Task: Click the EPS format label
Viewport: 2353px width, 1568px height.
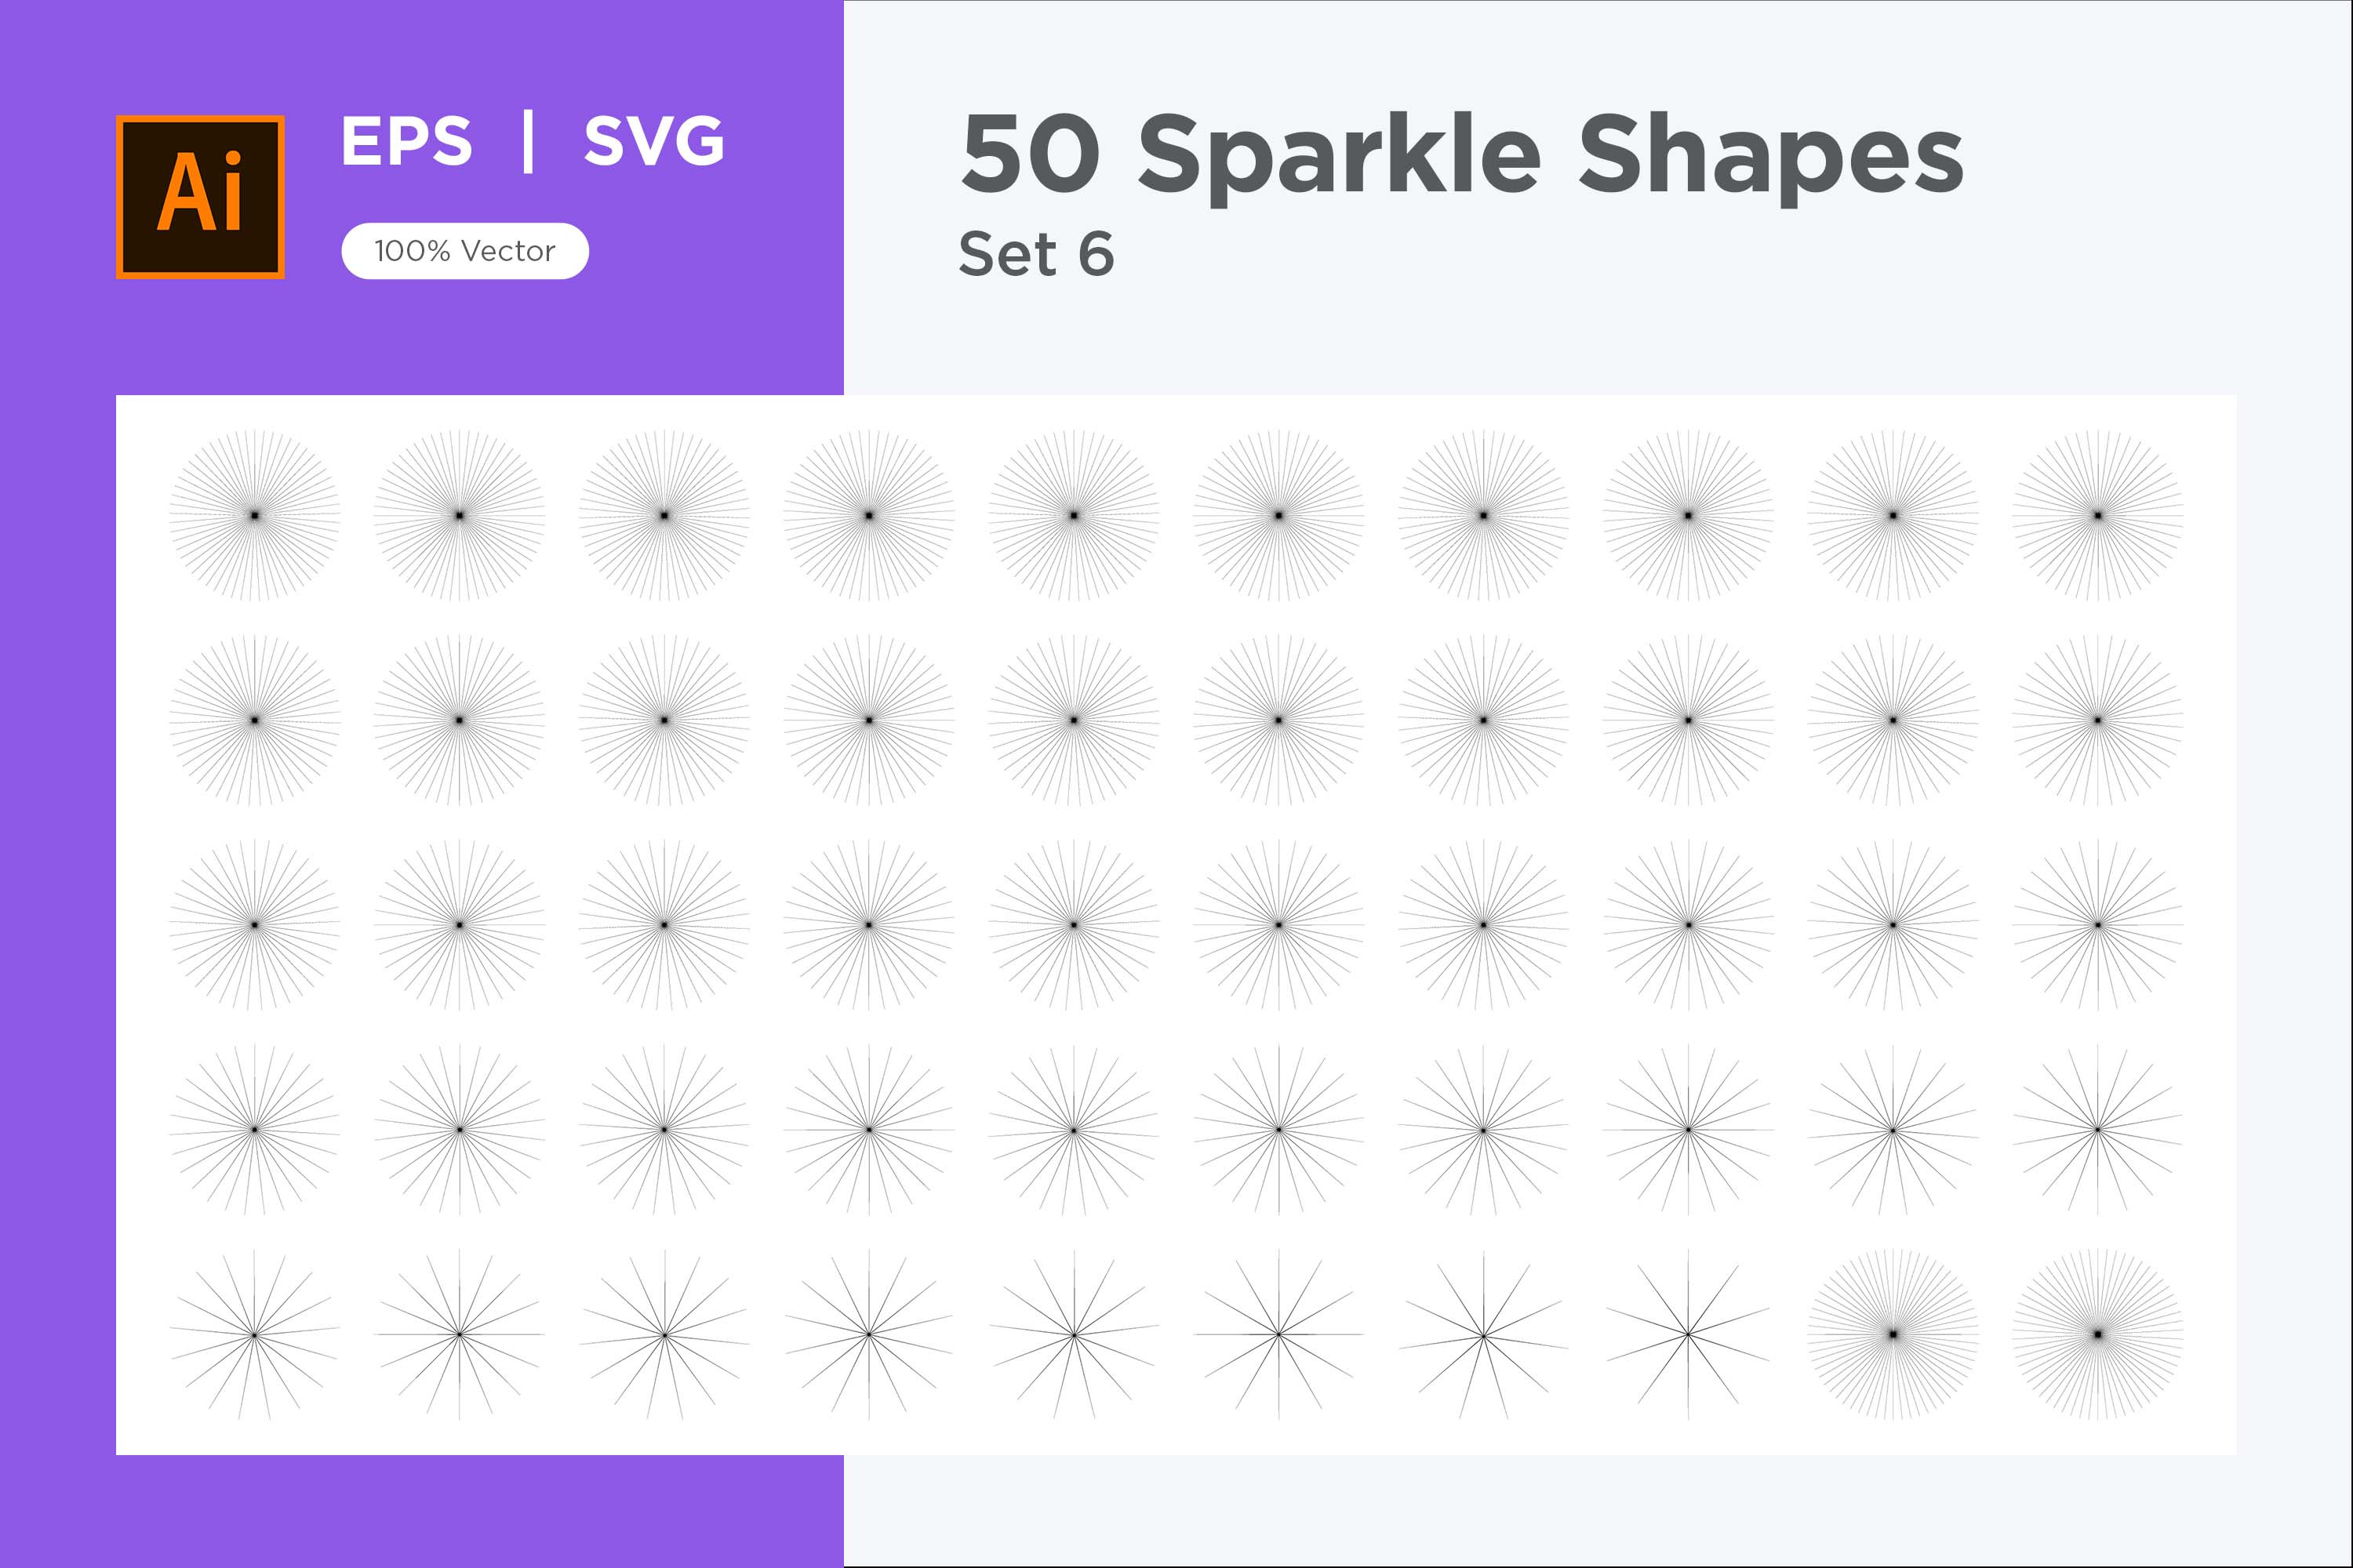Action: pos(406,141)
